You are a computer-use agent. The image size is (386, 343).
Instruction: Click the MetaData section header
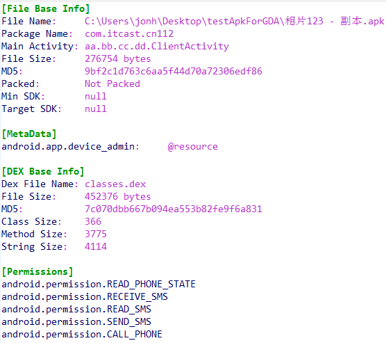(x=29, y=134)
